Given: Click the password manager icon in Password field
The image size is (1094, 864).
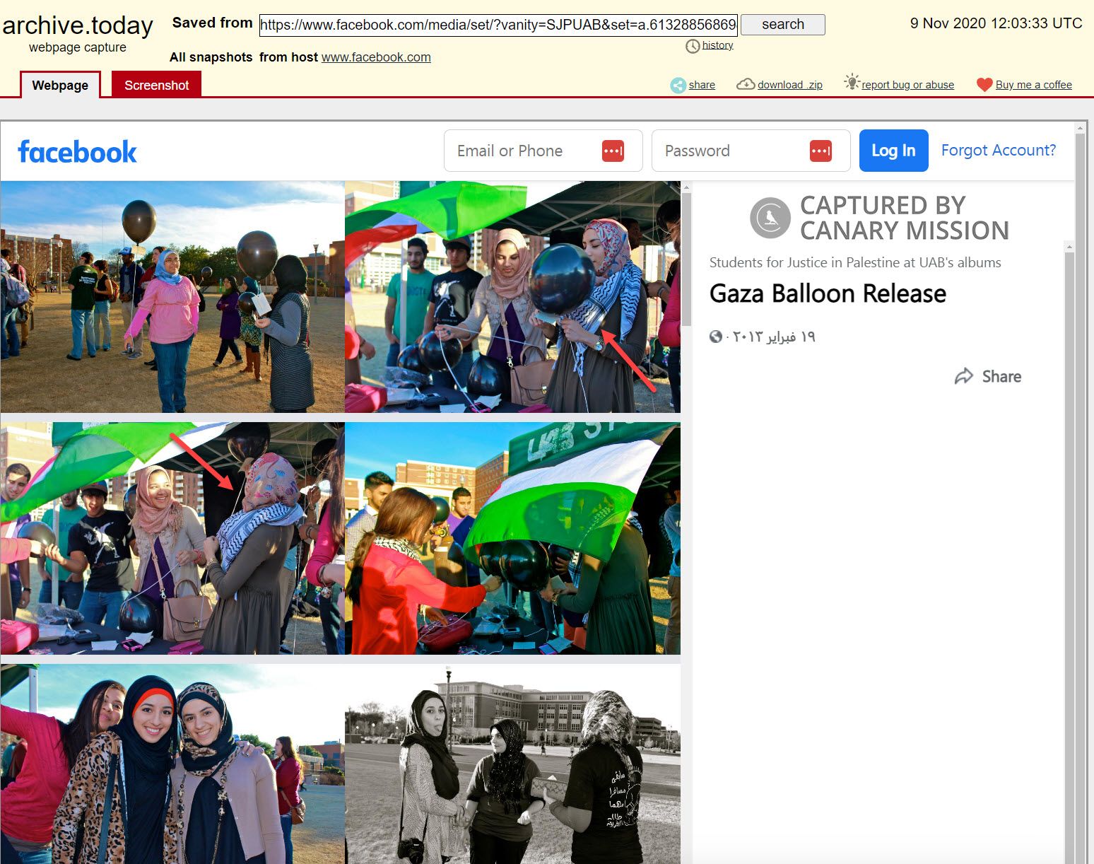Looking at the screenshot, I should point(820,151).
